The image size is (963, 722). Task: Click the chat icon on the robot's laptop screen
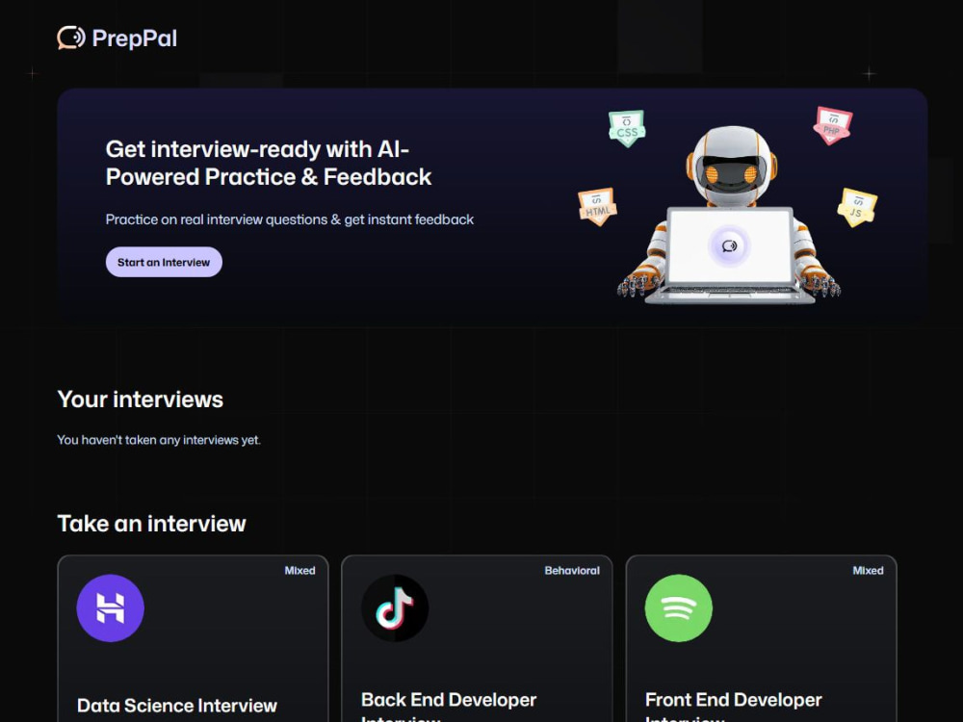pos(730,246)
